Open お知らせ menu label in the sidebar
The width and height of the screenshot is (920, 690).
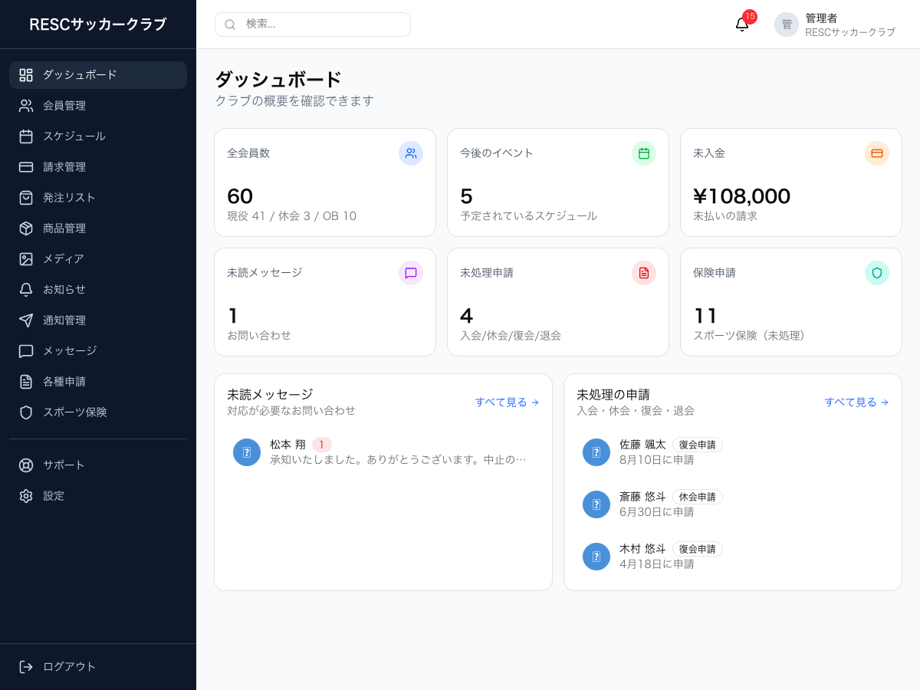click(x=64, y=290)
